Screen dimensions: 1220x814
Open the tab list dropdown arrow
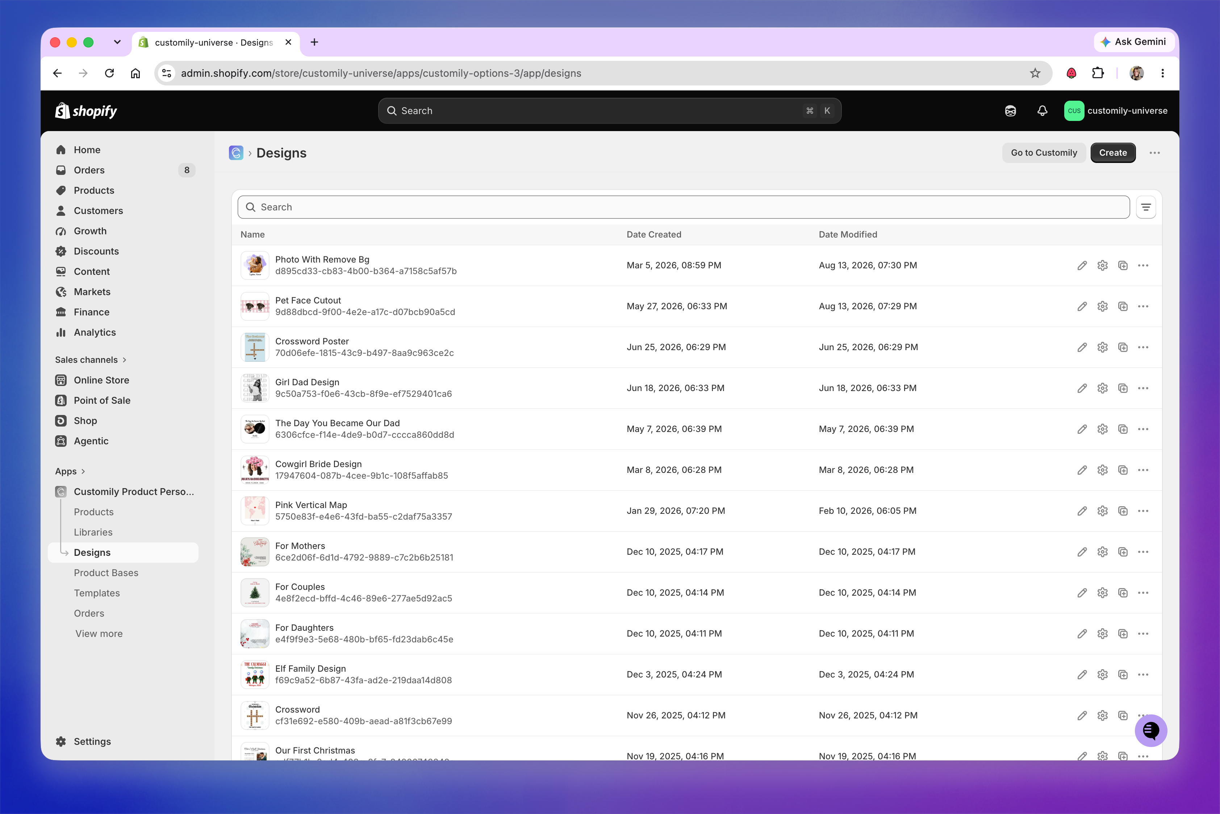[117, 42]
